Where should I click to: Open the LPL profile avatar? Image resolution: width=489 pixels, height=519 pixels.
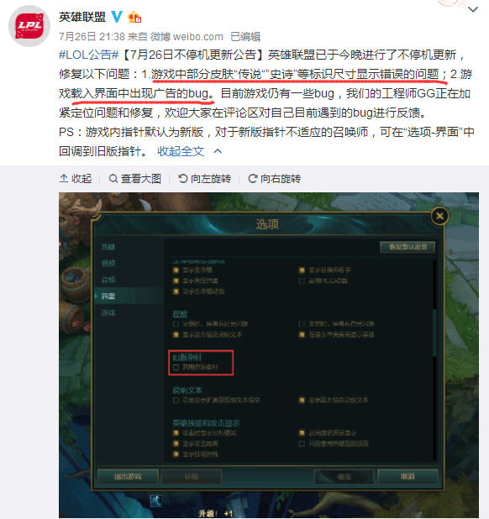tap(29, 26)
